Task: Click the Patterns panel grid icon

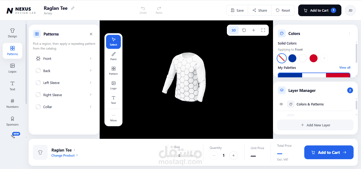Action: pos(37,34)
